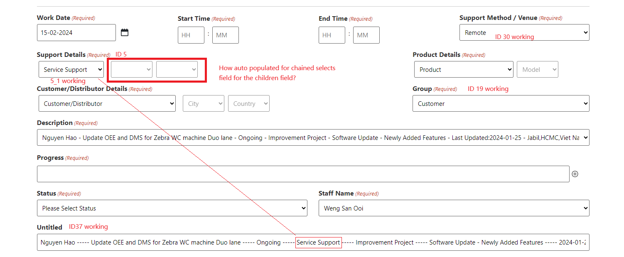This screenshot has width=624, height=257.
Task: Open the Group Customer dropdown
Action: [x=501, y=103]
